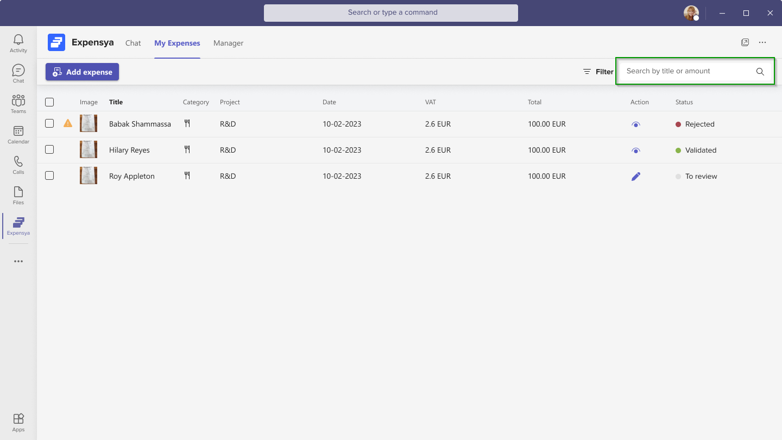Open Teams from the left sidebar
The image size is (782, 440).
(x=18, y=104)
